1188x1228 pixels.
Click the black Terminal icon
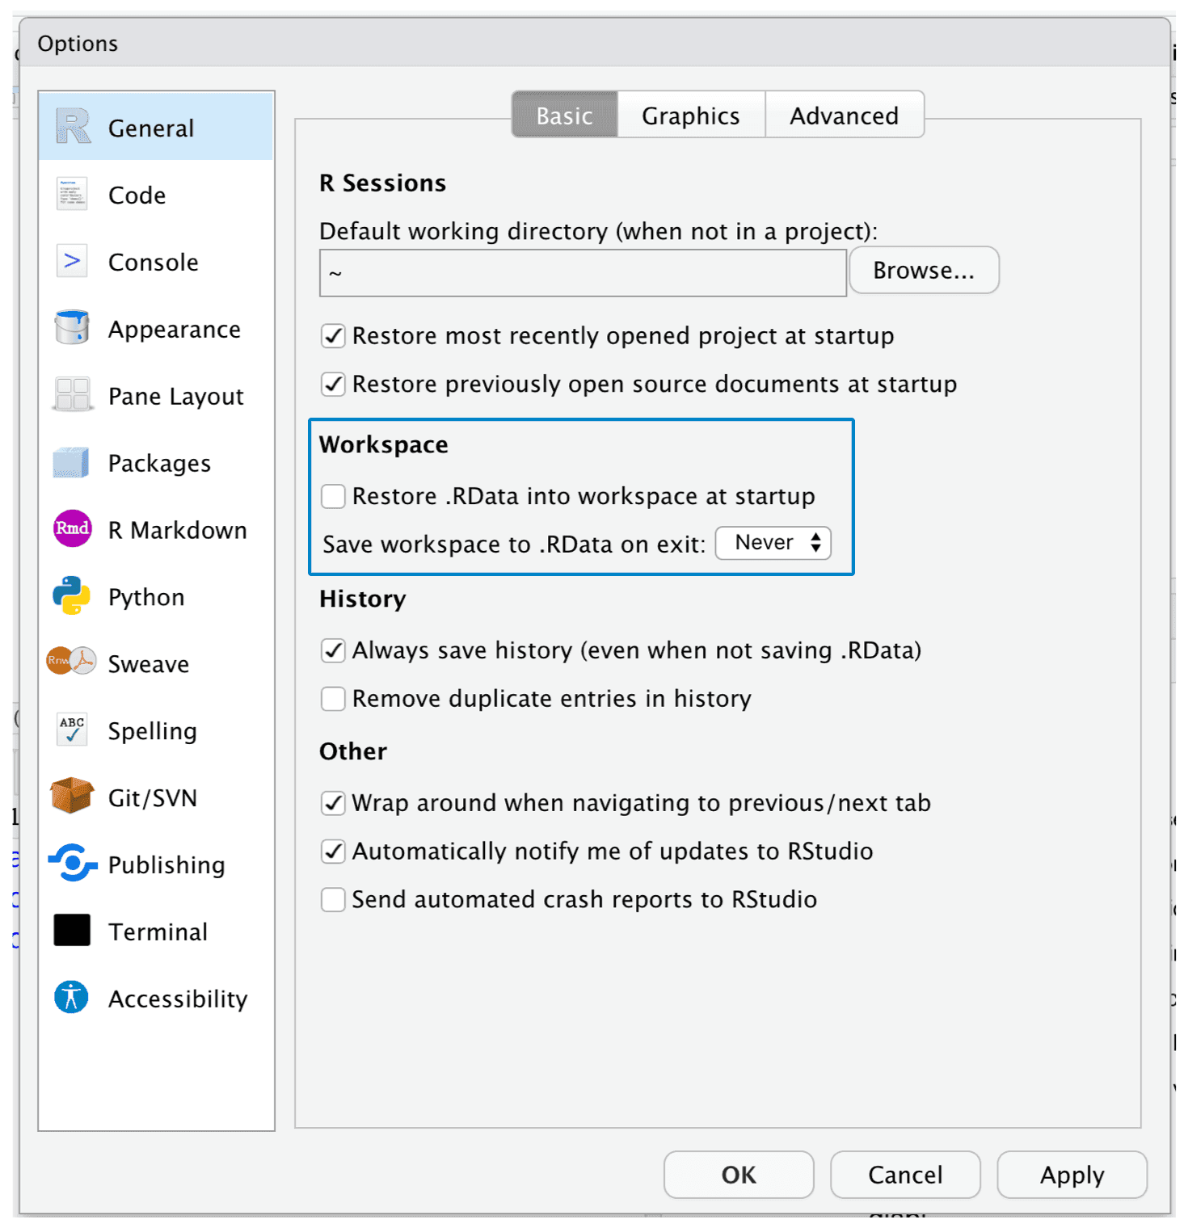(72, 931)
